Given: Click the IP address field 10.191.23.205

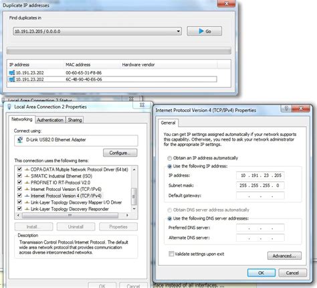Looking at the screenshot, I should (x=260, y=175).
